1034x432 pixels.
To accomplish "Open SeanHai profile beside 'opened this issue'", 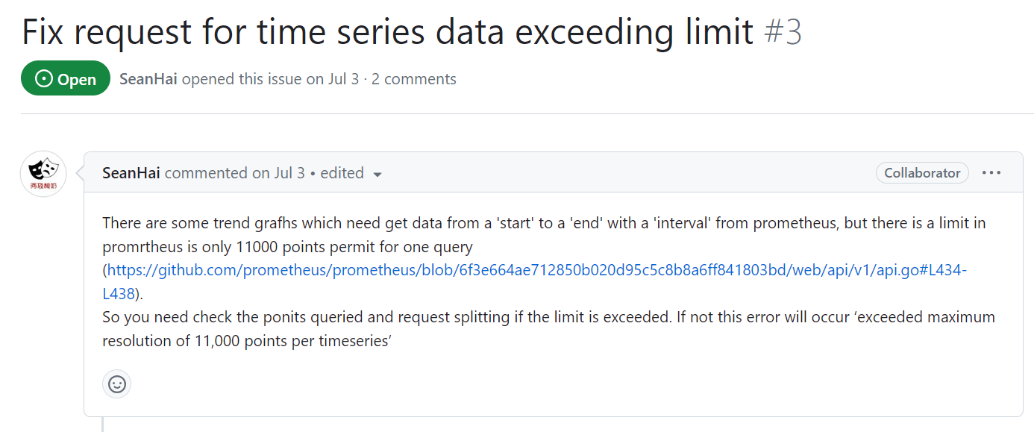I will coord(148,78).
